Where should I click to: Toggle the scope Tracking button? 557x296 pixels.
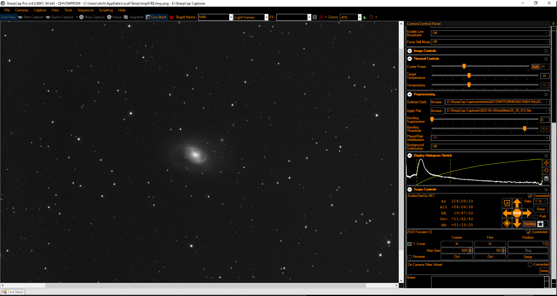[x=529, y=224]
